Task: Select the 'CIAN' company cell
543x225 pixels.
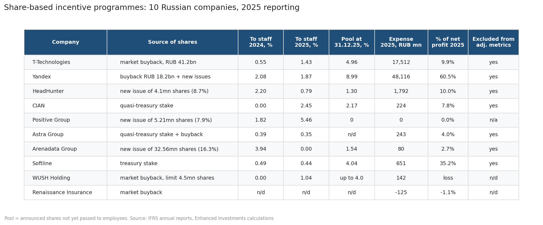Action: tap(65, 106)
